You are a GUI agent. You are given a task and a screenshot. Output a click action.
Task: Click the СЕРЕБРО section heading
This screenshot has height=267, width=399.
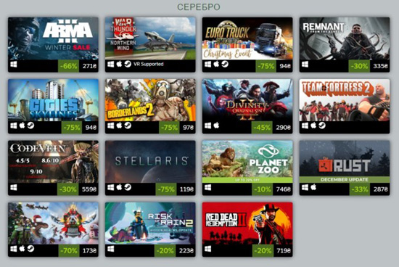coord(199,7)
